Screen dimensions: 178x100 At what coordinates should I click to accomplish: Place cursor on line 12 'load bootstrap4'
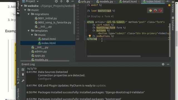click(101, 11)
